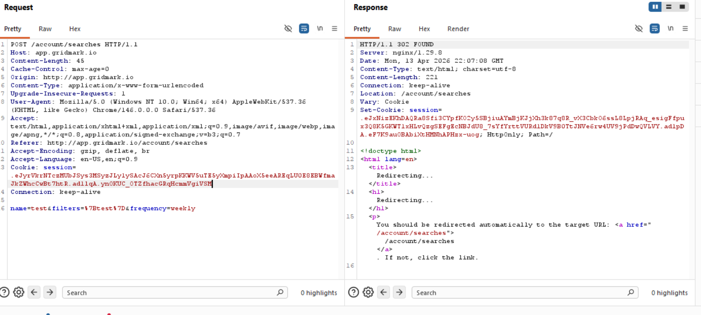Go to next match in Request search

(x=49, y=293)
